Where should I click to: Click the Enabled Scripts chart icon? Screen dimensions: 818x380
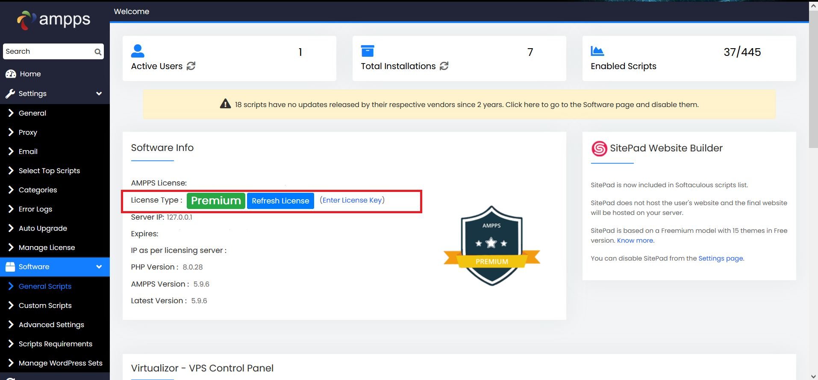coord(597,51)
